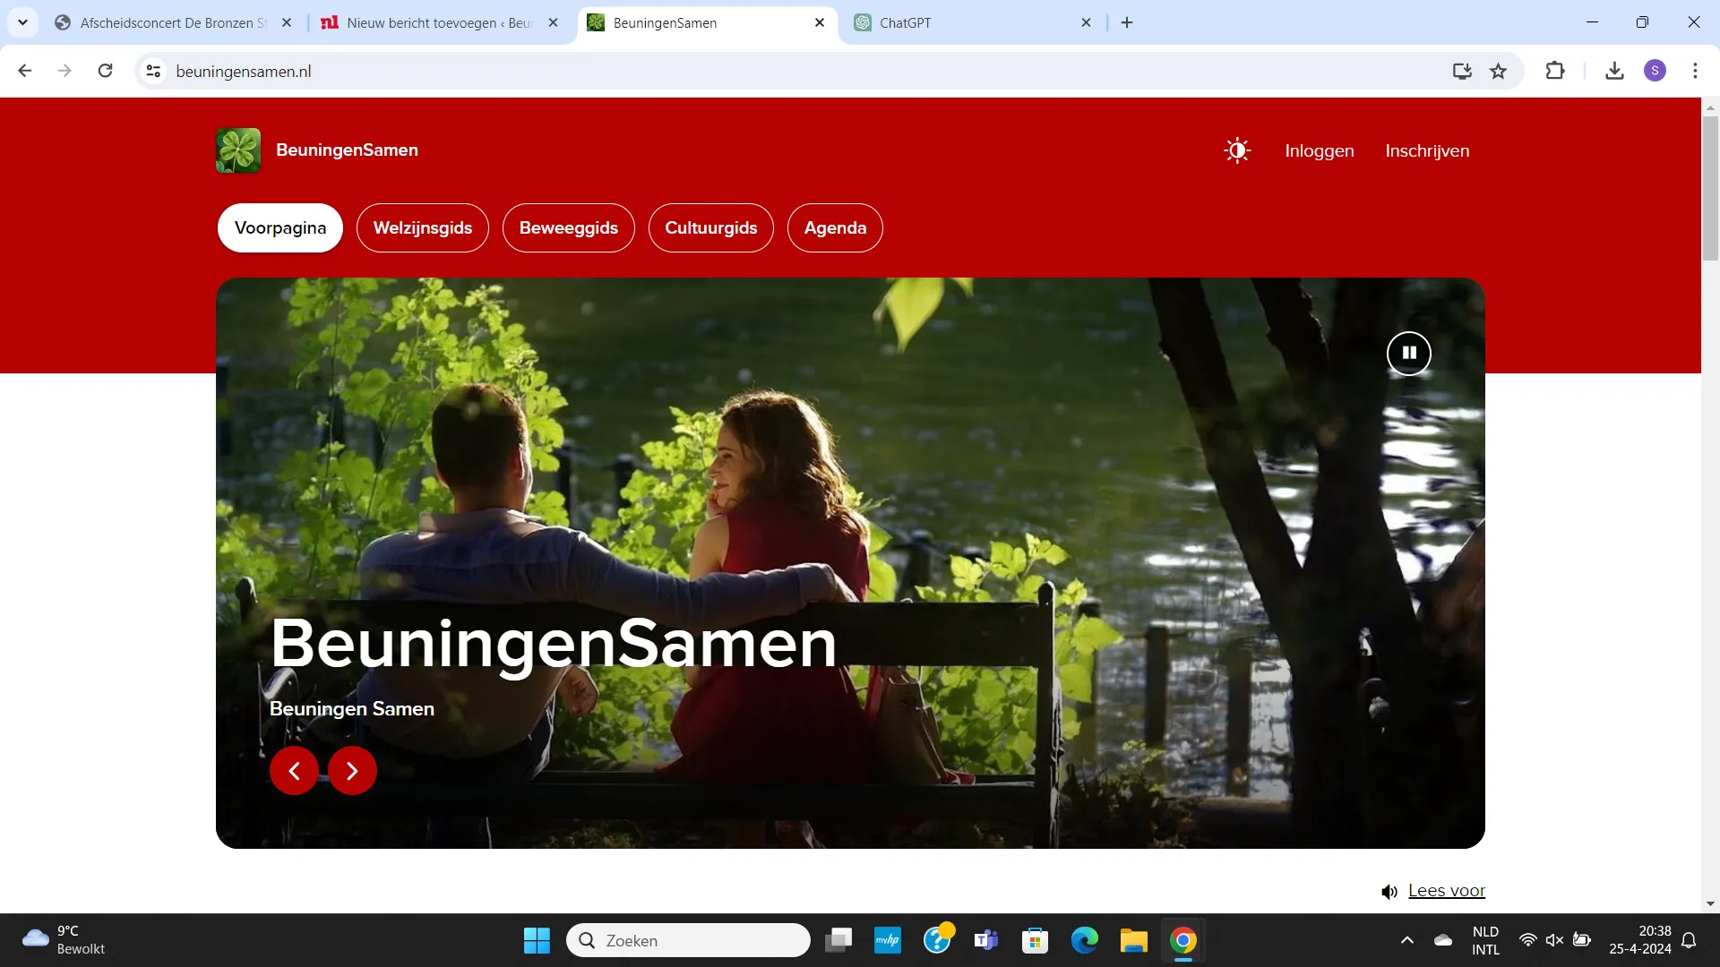Advance the carousel with the right arrow

(x=351, y=770)
